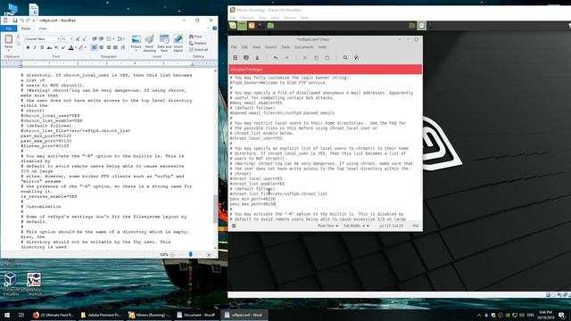This screenshot has height=321, width=571.
Task: Undo from WordPad quick access toolbar
Action: coord(21,21)
